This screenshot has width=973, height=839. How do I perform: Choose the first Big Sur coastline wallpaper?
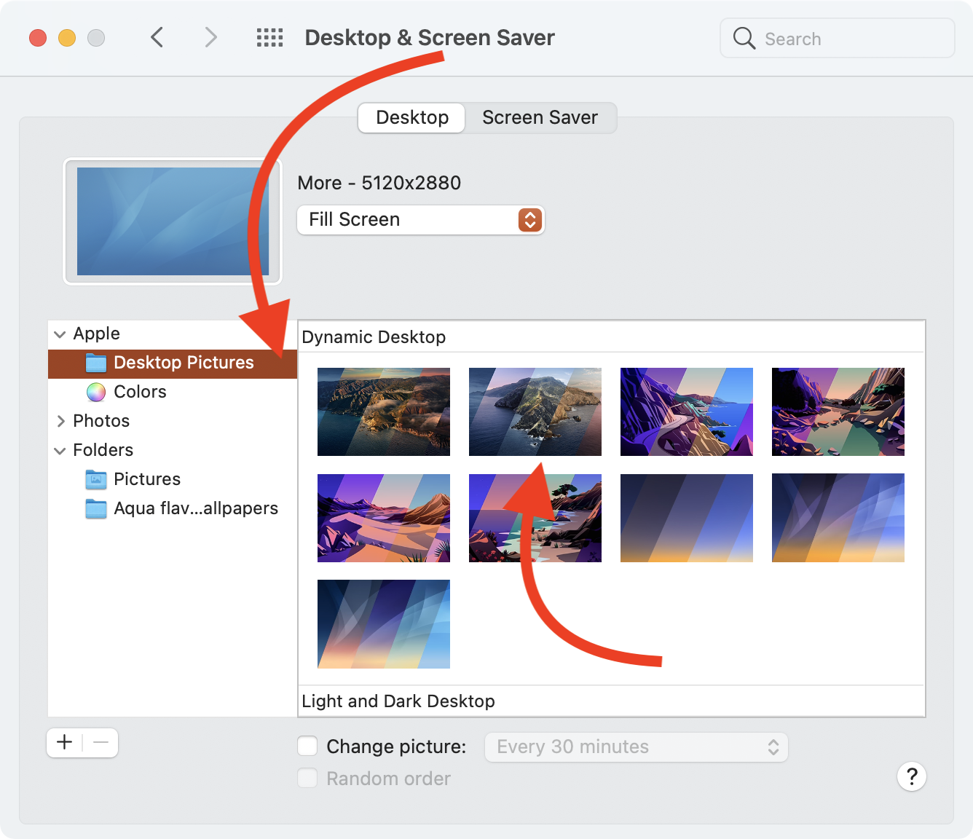[x=384, y=411]
